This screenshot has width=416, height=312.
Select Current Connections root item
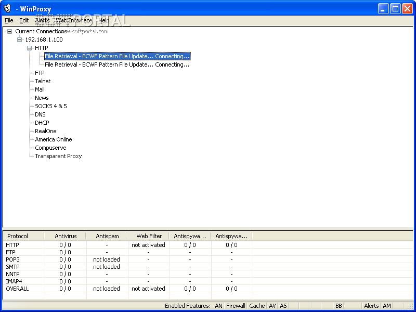pyautogui.click(x=41, y=31)
